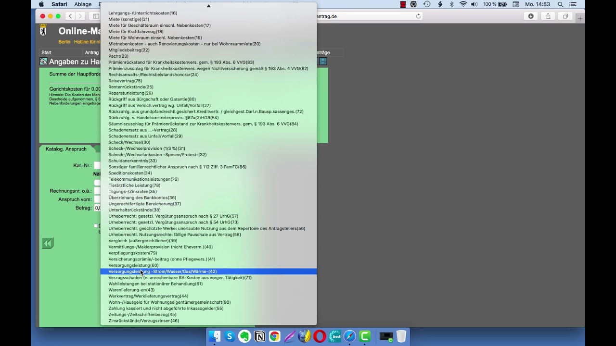Select Versorgungsleistung -Strom/Wasser/Gas/Wärme-(42)
616x346 pixels.
coord(208,272)
